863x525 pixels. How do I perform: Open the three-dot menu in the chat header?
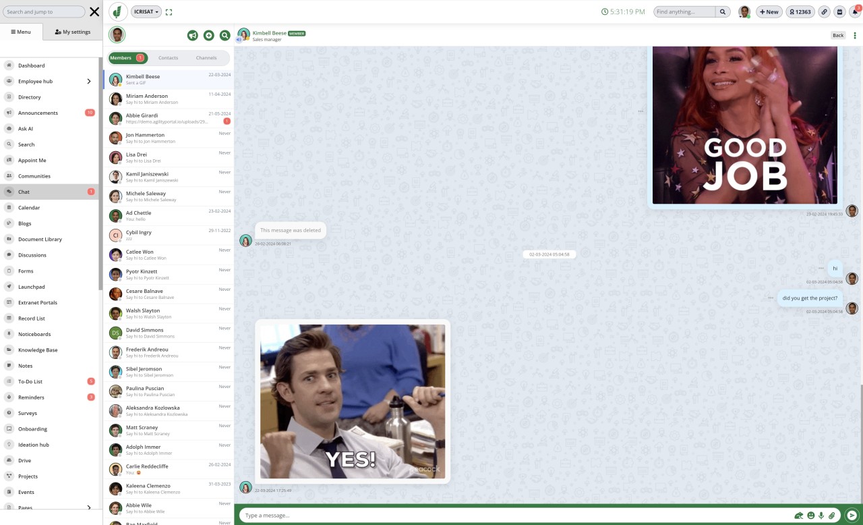(x=855, y=35)
